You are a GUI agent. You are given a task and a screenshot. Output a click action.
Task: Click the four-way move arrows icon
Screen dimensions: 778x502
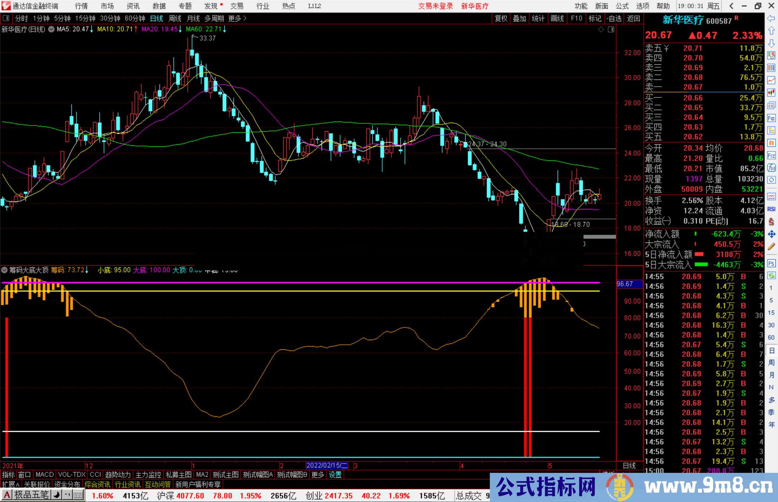coord(771,234)
